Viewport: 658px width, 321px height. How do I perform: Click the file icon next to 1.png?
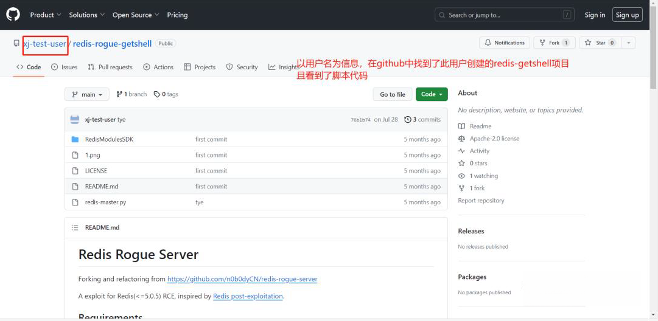75,155
